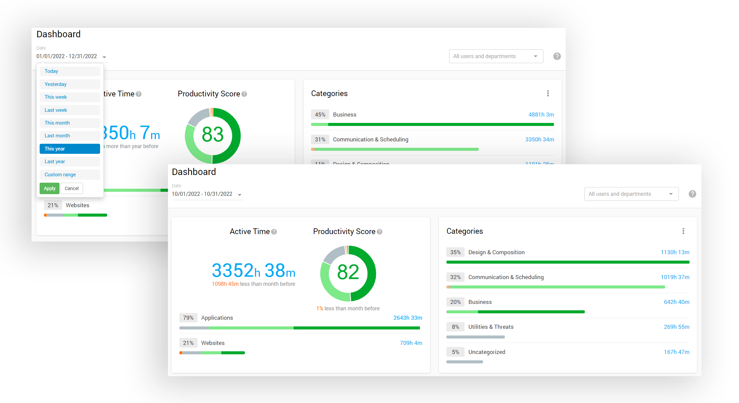Open upper All users and departments dropdown
Screen dimensions: 739x403
tap(496, 56)
